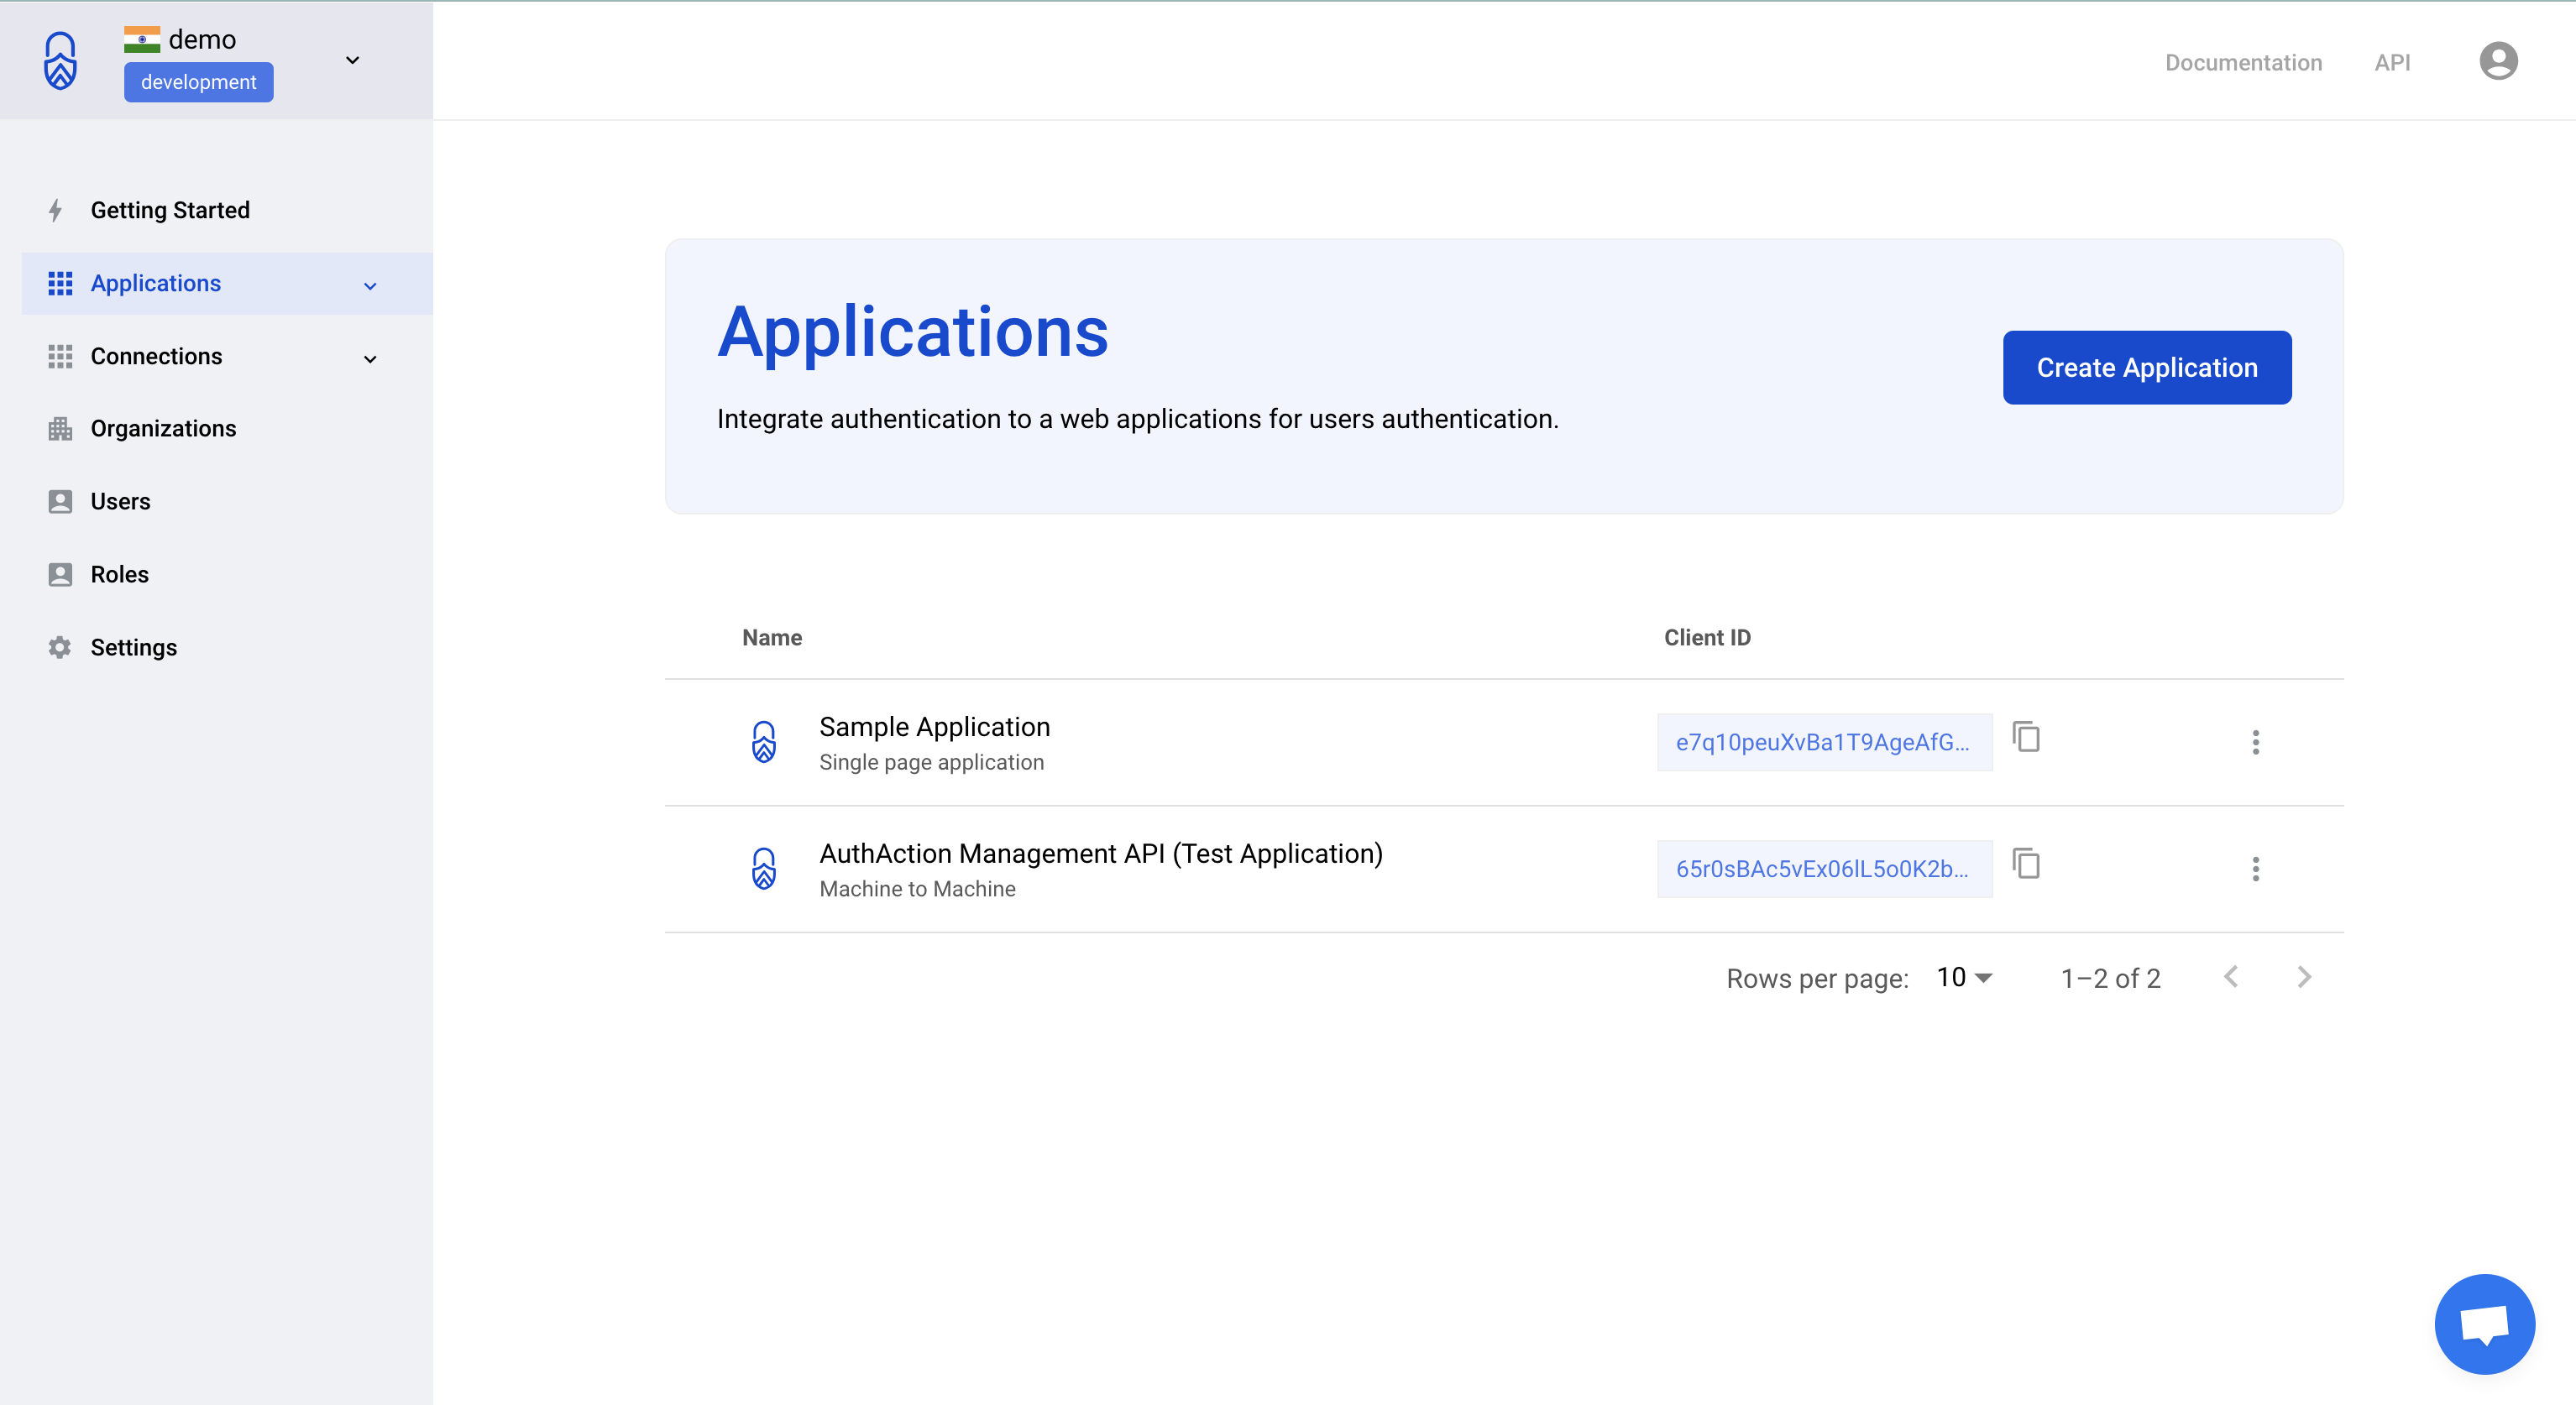Click the India flag icon beside demo
This screenshot has height=1405, width=2576.
[142, 39]
